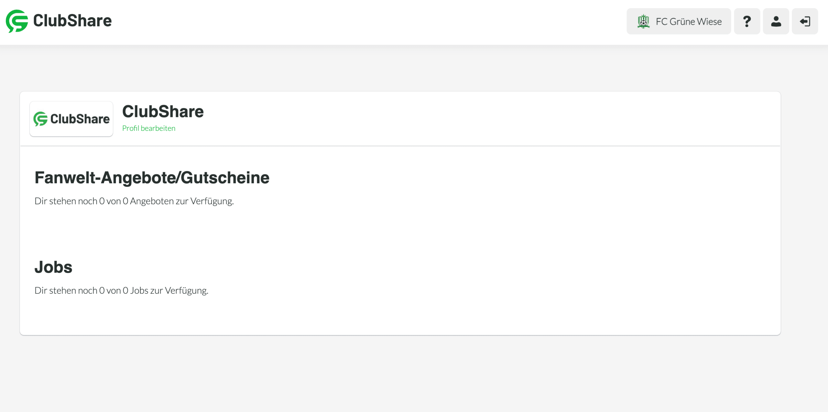Viewport: 828px width, 412px height.
Task: Click the ClubShare wordmark inside the profile thumbnail
Action: coord(80,119)
